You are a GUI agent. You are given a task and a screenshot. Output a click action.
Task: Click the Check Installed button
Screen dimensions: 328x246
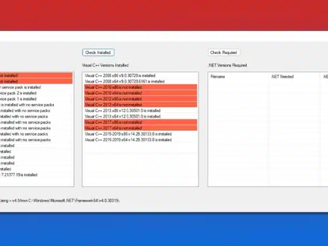98,53
